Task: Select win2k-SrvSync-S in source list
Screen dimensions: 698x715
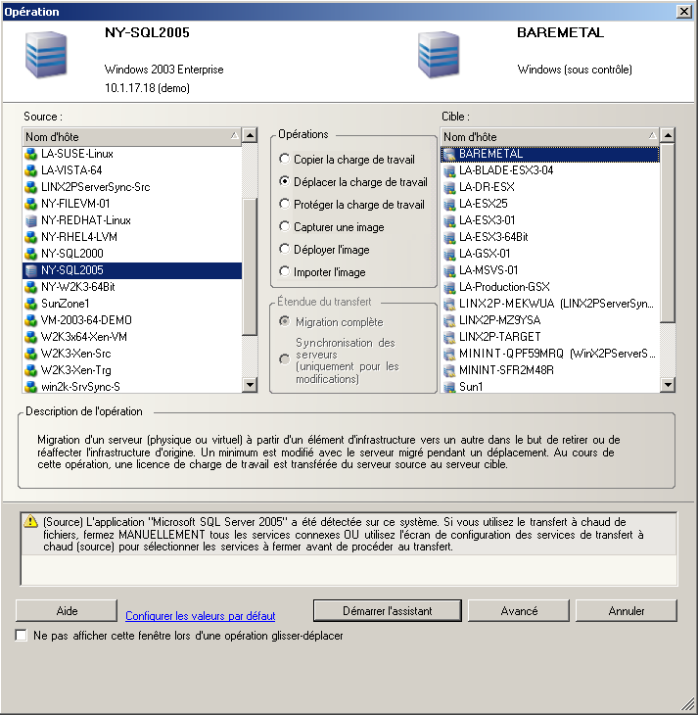Action: point(132,387)
